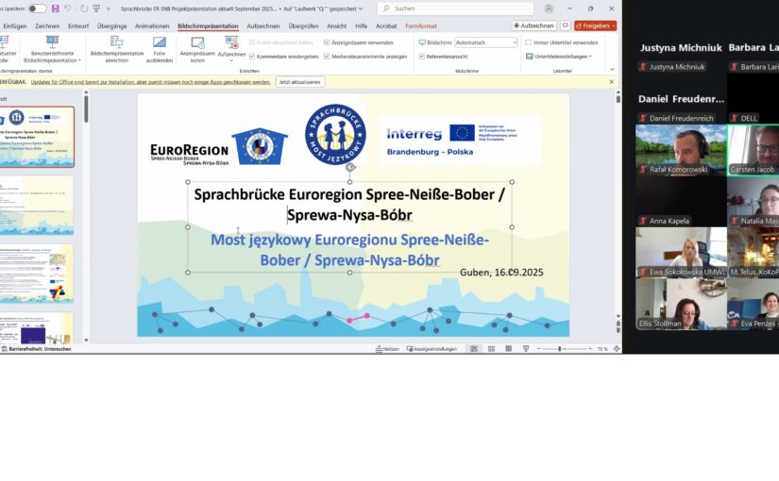This screenshot has height=481, width=779.
Task: Click the Office updates notification link
Action: click(150, 82)
